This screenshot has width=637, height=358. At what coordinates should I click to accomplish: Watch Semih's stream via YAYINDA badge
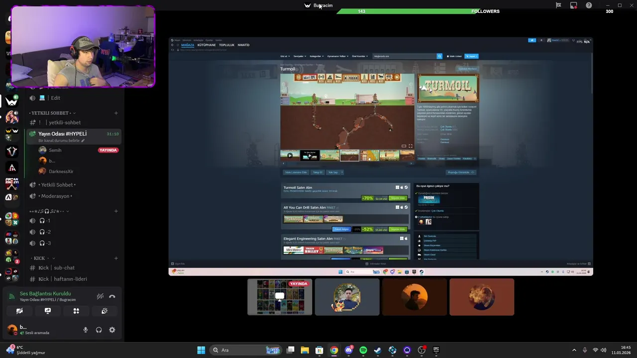coord(108,150)
